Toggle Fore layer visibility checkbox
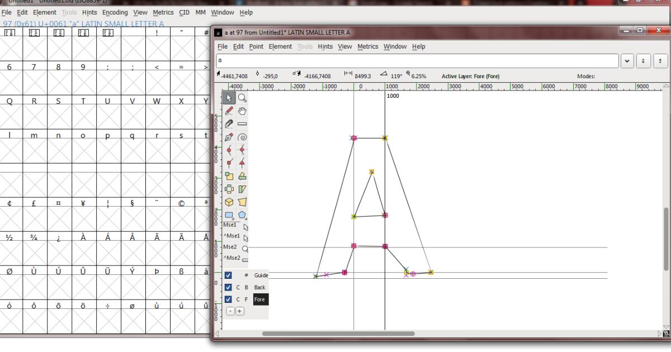671x352 pixels. [x=228, y=299]
